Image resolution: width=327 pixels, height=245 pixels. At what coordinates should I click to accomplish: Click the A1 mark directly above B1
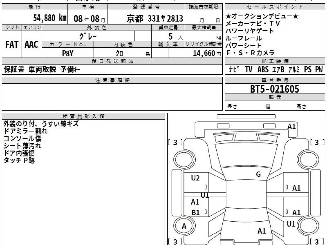click(x=195, y=202)
